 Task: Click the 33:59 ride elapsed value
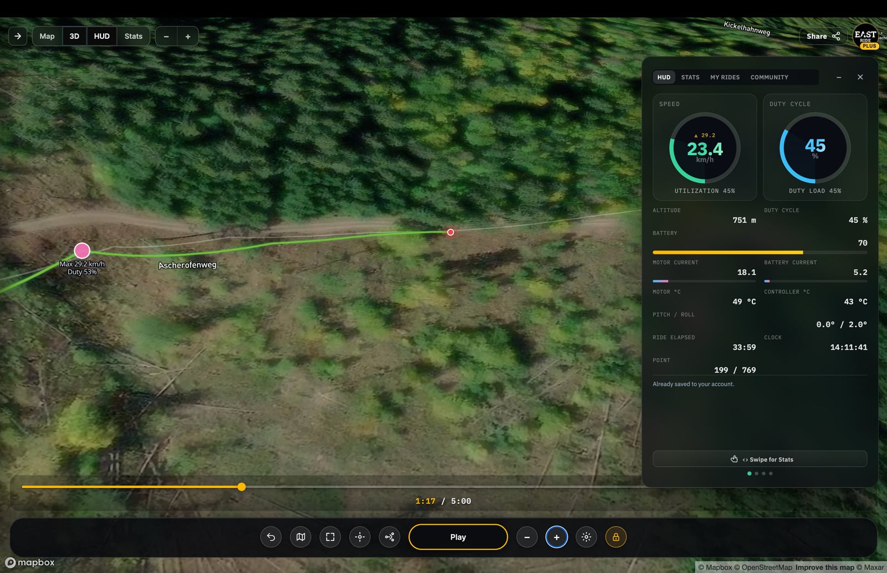point(744,347)
